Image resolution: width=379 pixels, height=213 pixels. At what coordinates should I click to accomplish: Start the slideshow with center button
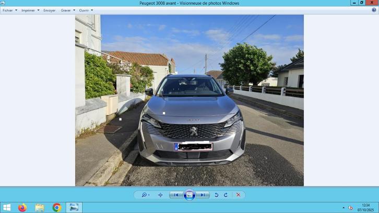(x=189, y=195)
